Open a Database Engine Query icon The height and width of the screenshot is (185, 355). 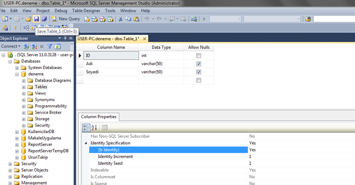click(86, 19)
